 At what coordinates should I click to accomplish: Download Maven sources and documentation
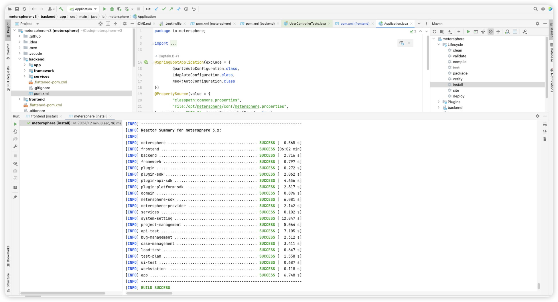[450, 32]
